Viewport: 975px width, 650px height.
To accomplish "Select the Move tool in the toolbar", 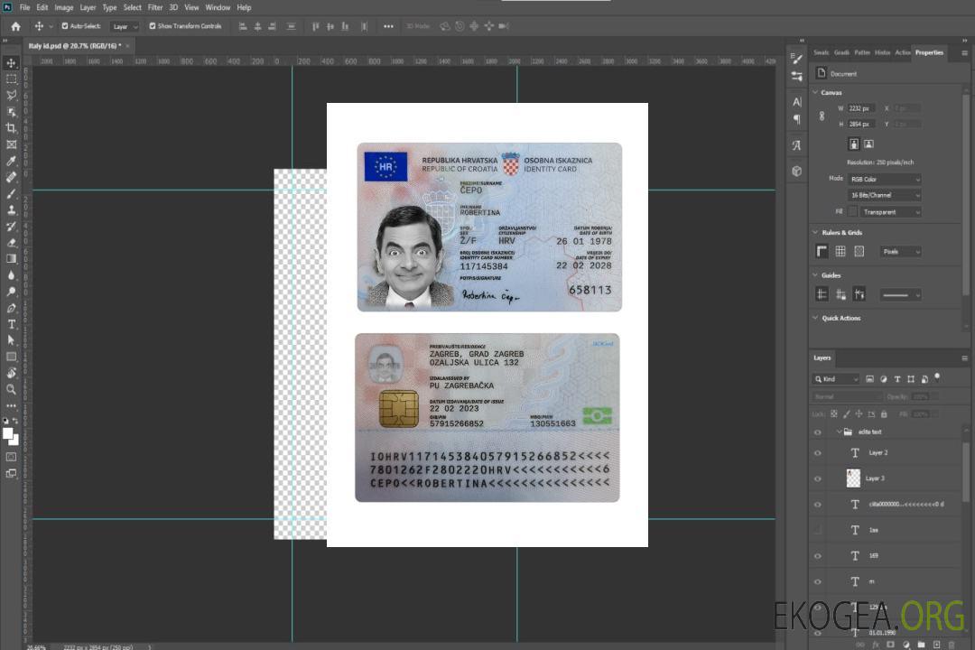I will (x=11, y=63).
